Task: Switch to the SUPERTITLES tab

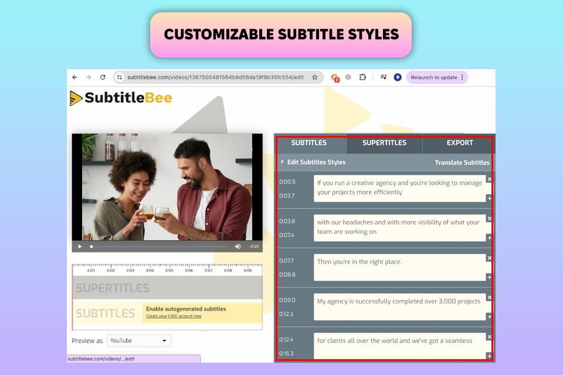Action: tap(385, 143)
